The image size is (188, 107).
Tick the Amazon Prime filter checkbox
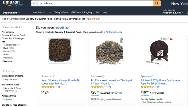tap(3, 99)
